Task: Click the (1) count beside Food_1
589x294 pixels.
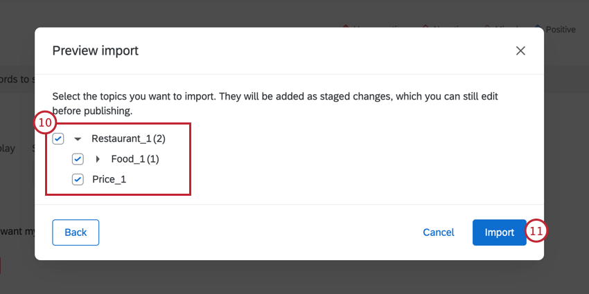Action: [153, 159]
